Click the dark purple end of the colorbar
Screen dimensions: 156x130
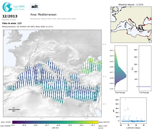tap(14, 122)
